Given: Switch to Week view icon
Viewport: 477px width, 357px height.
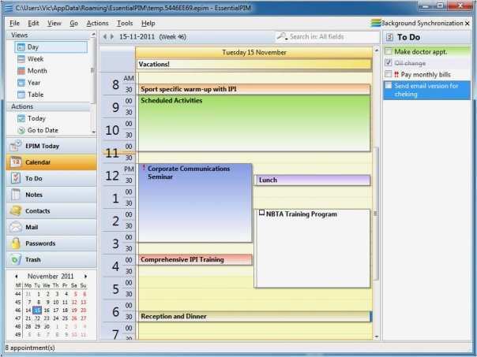Looking at the screenshot, I should click(x=21, y=59).
